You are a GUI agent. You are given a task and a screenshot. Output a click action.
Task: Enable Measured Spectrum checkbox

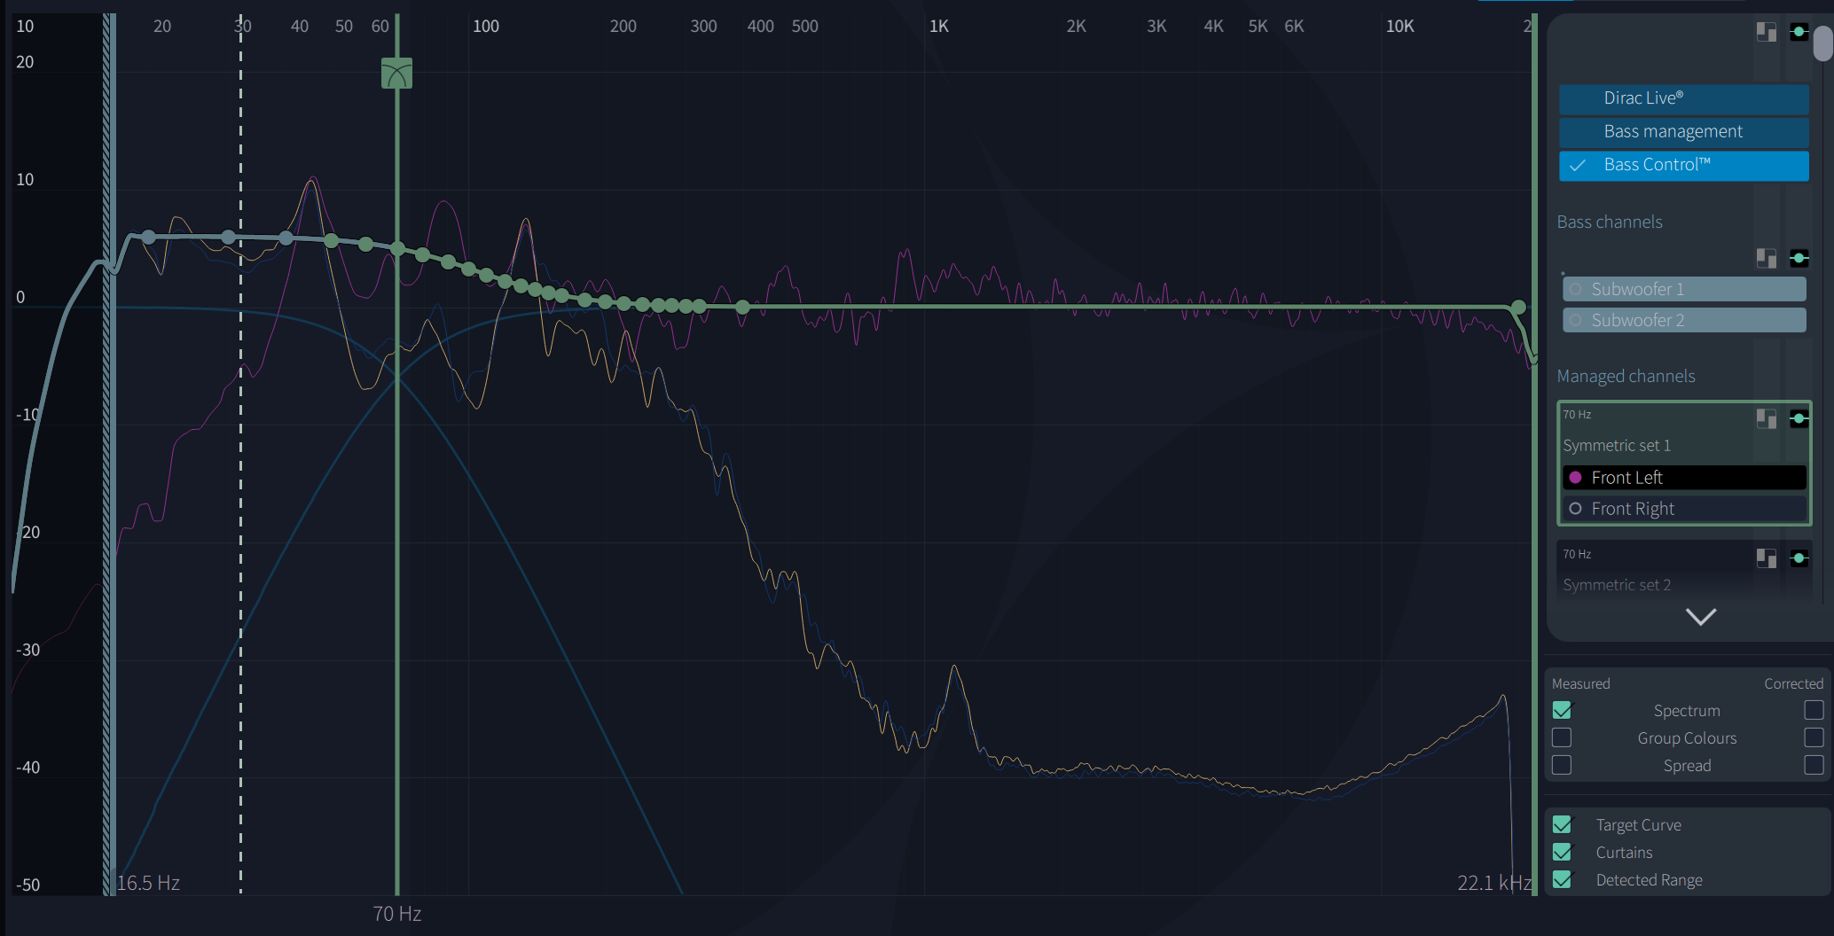click(x=1562, y=710)
